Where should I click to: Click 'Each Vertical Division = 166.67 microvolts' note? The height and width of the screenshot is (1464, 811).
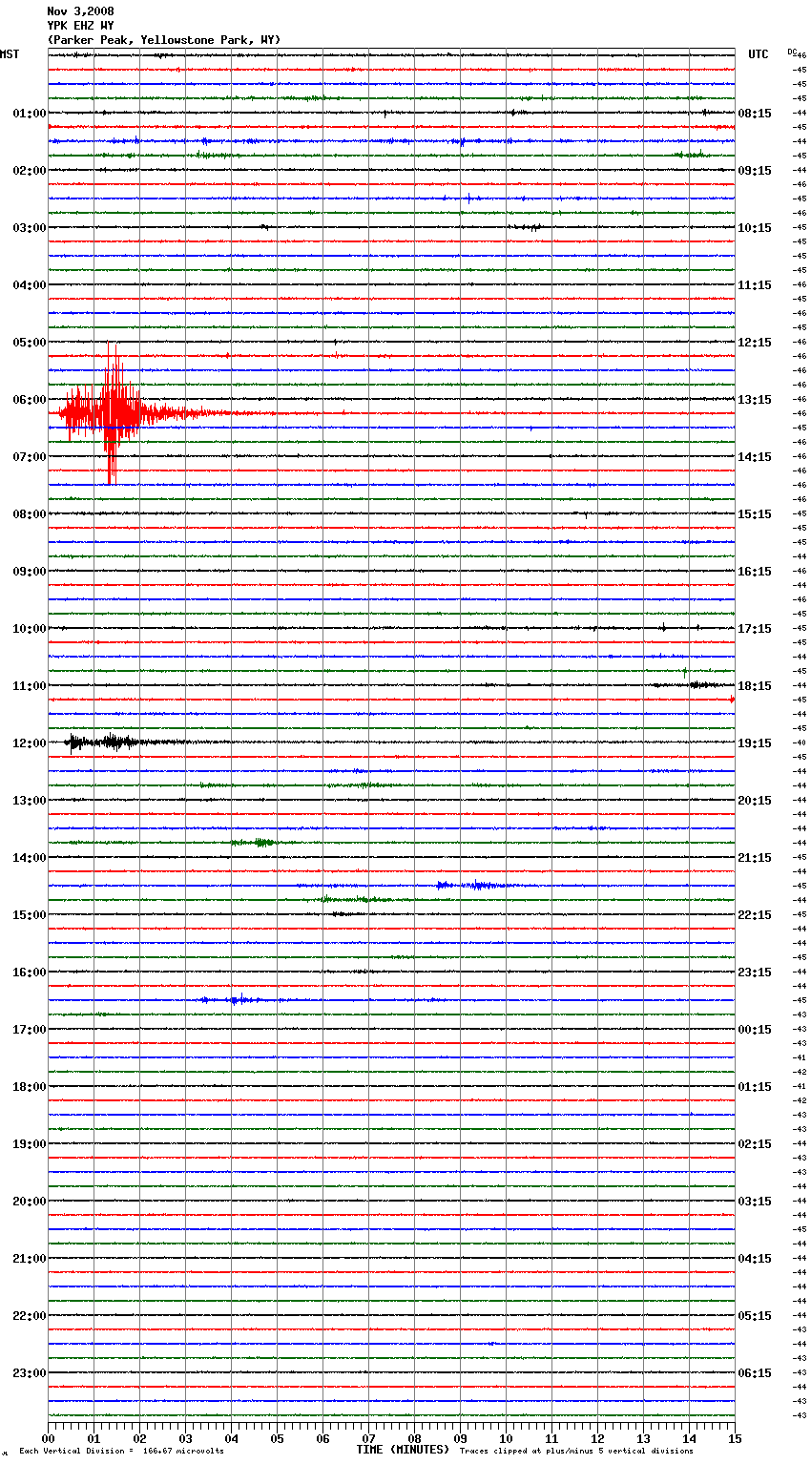tap(121, 1451)
